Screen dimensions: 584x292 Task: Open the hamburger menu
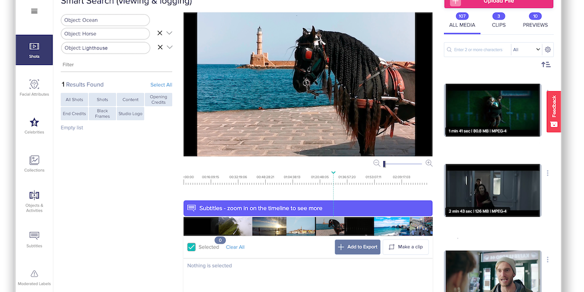click(34, 11)
